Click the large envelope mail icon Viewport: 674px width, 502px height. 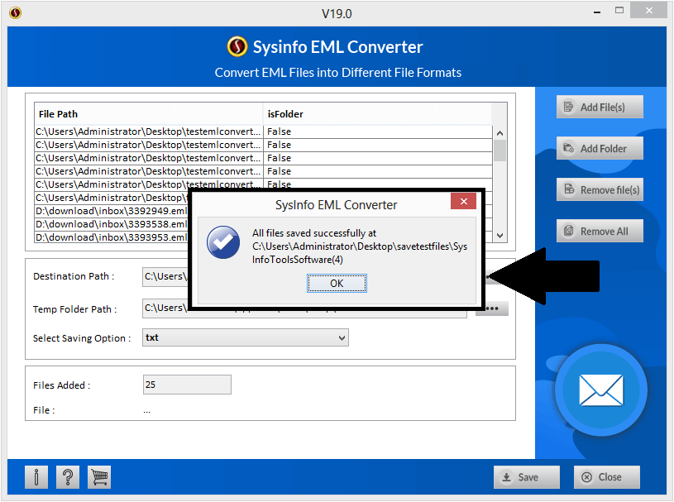pos(601,390)
